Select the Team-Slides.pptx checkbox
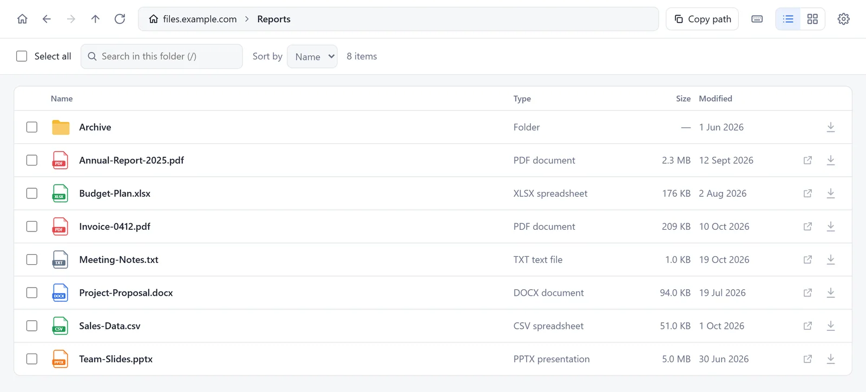 (32, 359)
